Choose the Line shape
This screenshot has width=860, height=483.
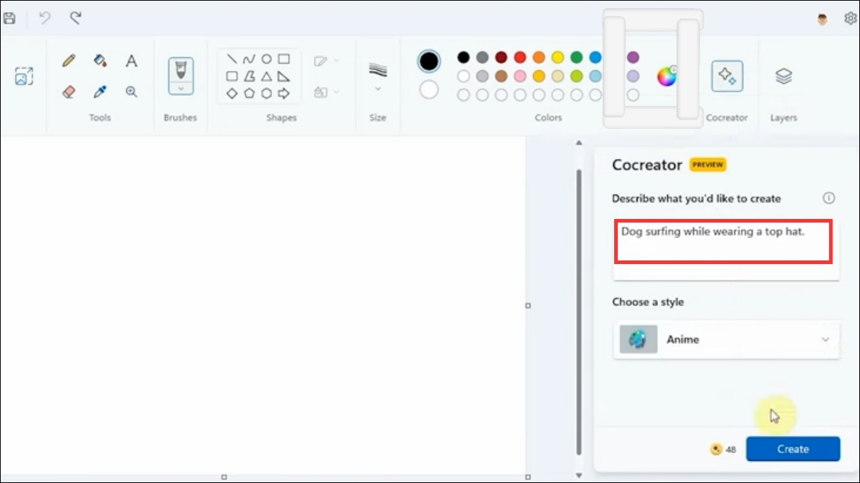[x=231, y=59]
